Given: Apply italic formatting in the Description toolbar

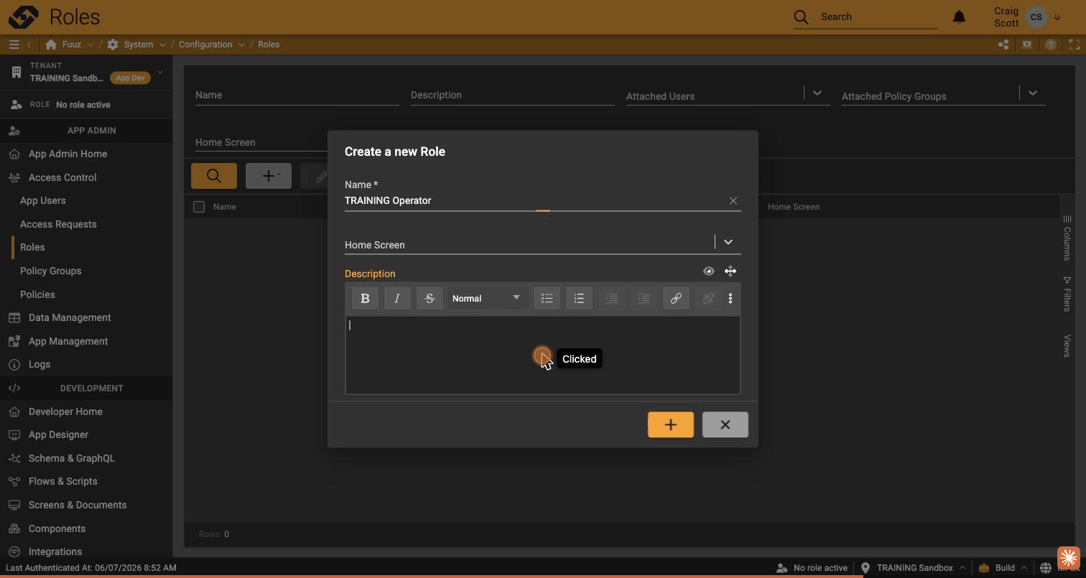Looking at the screenshot, I should click(x=397, y=299).
